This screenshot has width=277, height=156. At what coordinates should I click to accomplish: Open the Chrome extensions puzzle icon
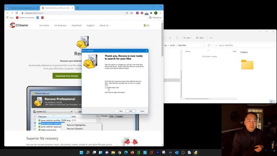point(151,13)
